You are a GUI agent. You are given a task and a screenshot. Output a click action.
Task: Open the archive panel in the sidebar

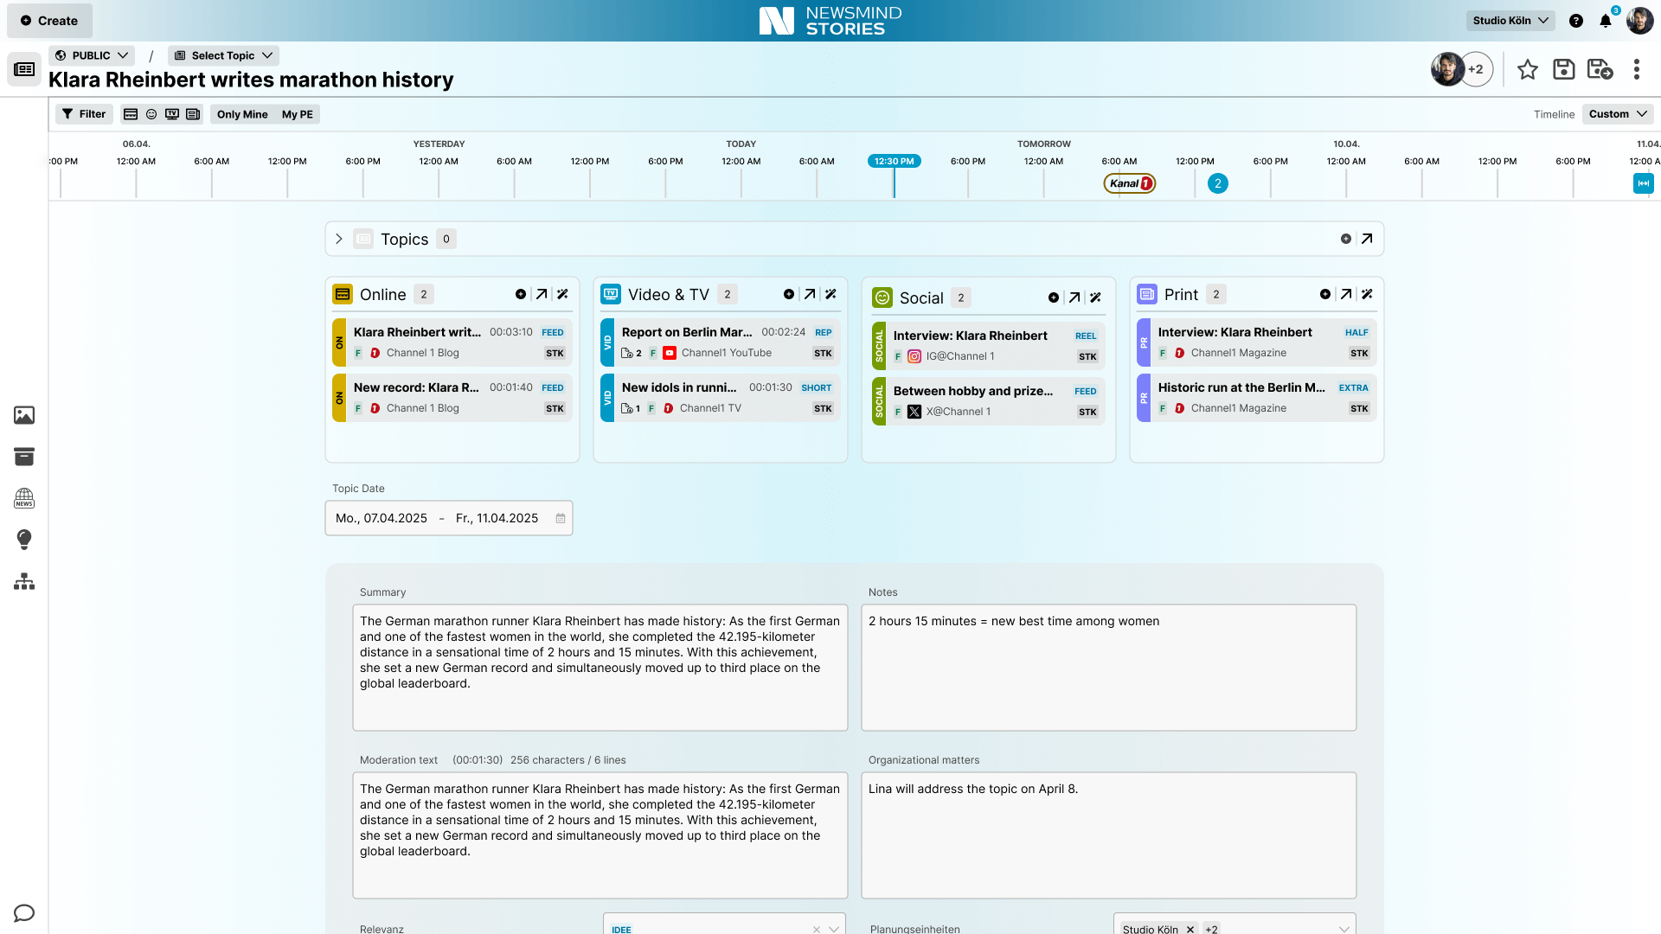[23, 457]
